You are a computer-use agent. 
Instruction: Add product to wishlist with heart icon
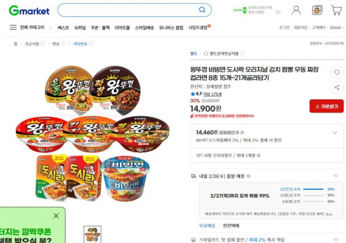tap(337, 72)
